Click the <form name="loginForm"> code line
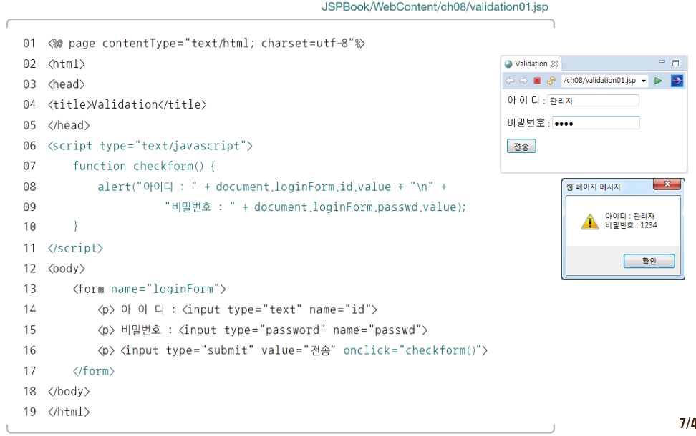Viewport: 696px width, 436px height. (x=150, y=289)
